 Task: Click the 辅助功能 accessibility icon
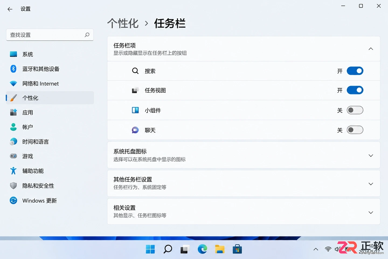(13, 171)
